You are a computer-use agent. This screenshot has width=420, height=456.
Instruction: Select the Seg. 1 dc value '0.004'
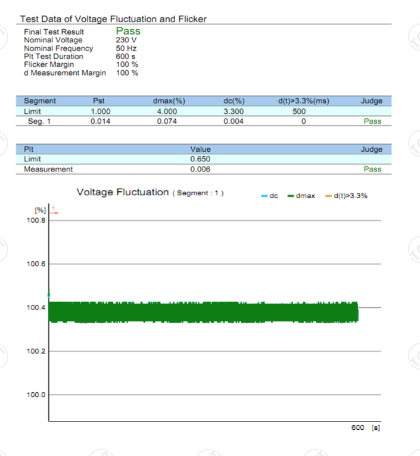point(234,121)
